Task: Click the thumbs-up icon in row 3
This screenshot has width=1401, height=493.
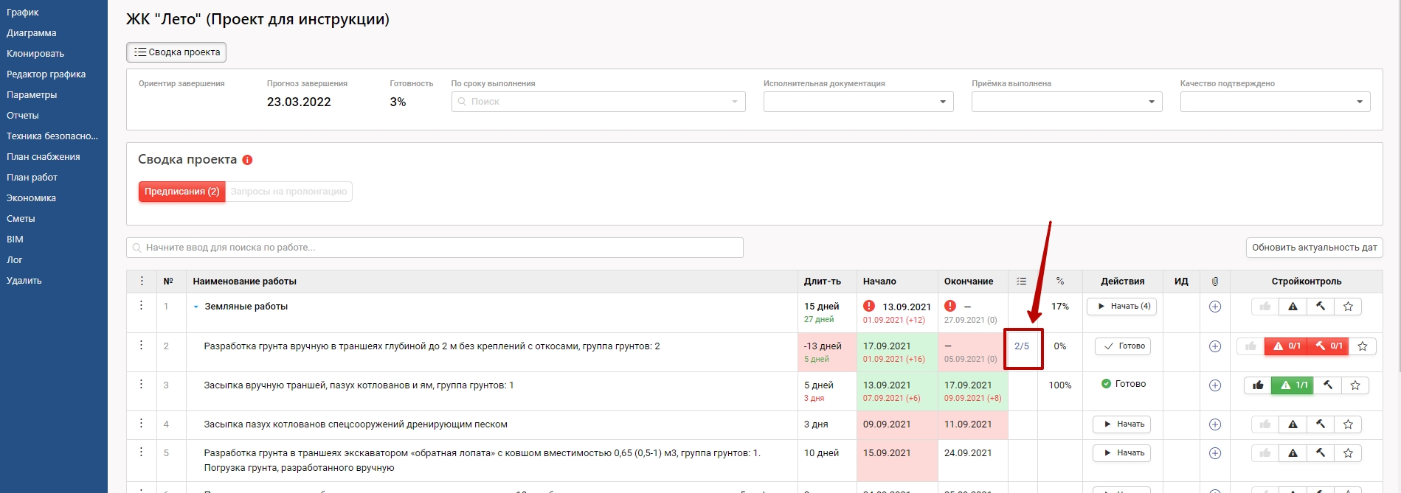Action: click(x=1258, y=385)
